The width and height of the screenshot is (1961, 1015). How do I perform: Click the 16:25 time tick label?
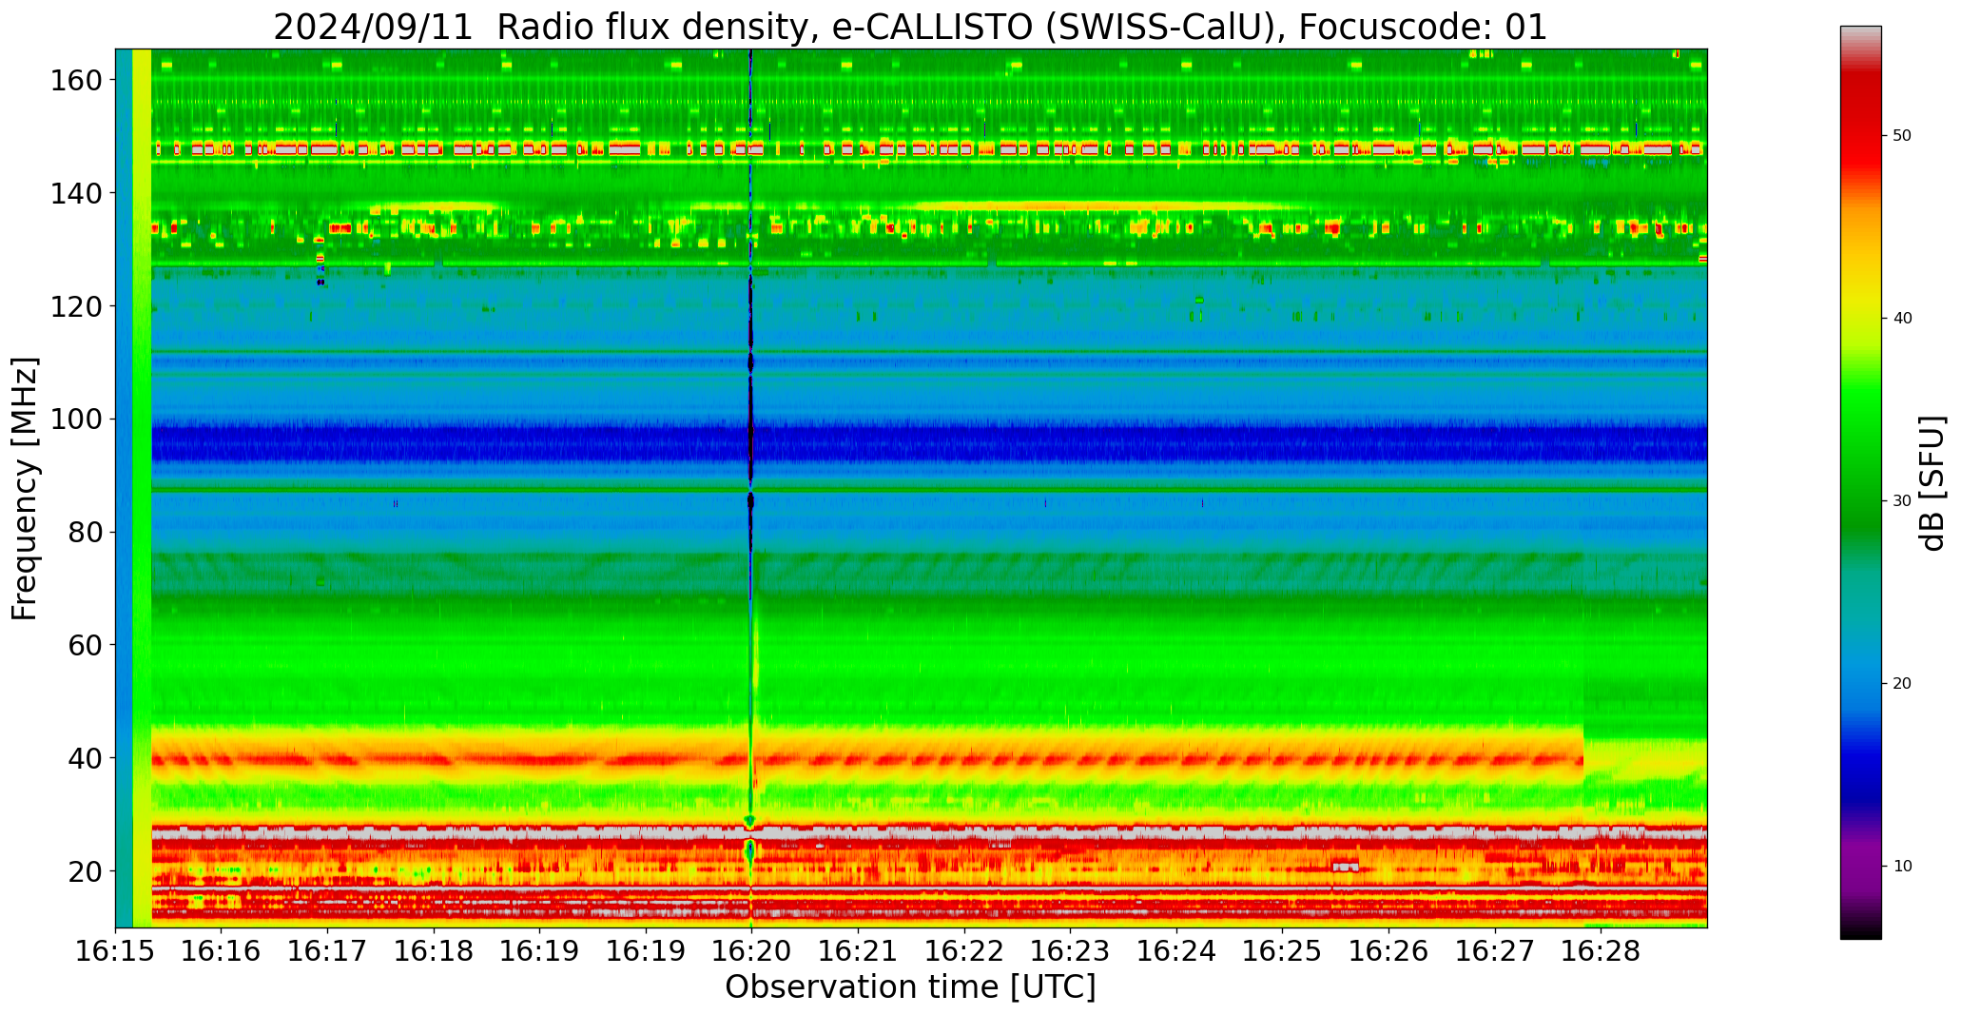point(1282,950)
